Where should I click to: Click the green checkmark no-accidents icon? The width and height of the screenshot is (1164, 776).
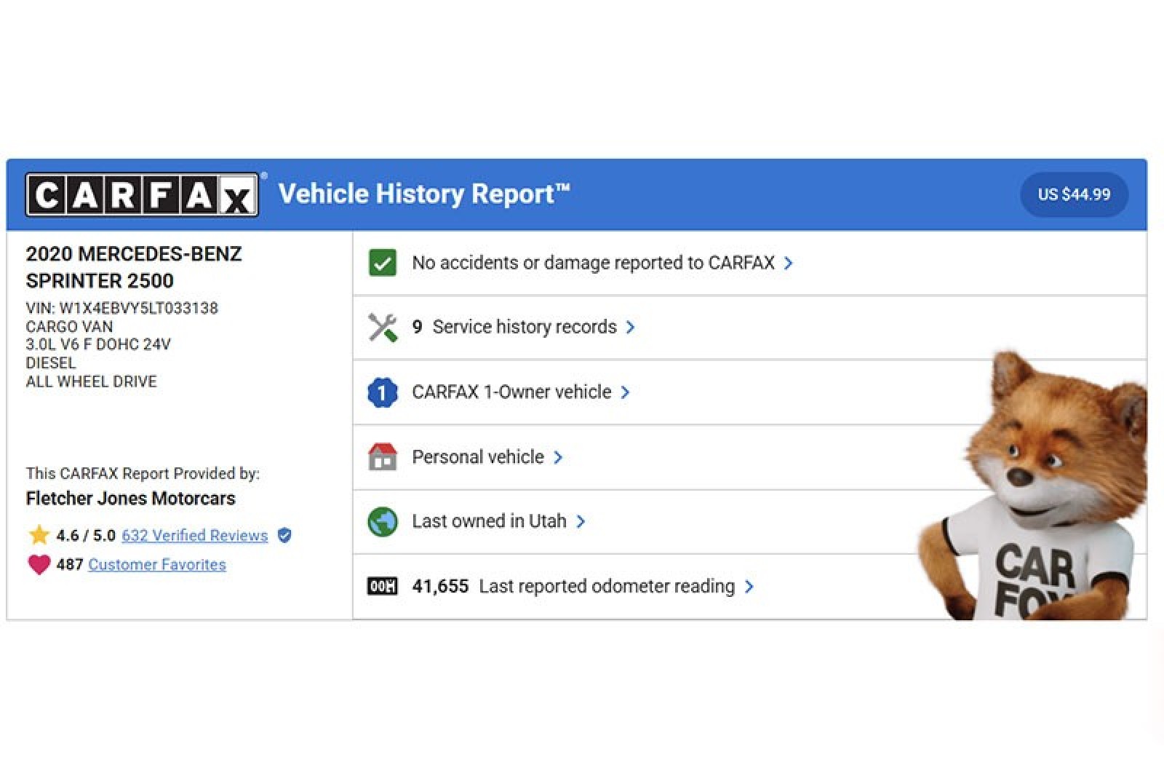click(383, 263)
